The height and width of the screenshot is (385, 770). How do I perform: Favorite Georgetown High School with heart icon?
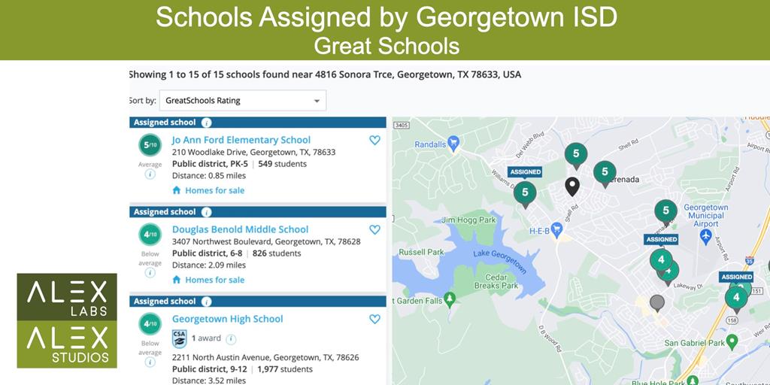tap(374, 319)
